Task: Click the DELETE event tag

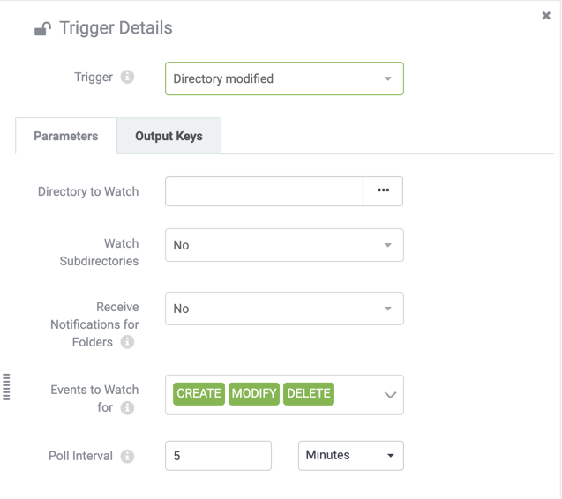Action: [309, 394]
